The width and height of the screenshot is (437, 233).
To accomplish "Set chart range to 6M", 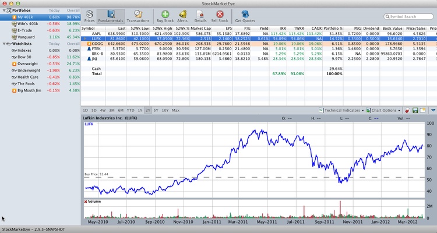I will tap(121, 110).
